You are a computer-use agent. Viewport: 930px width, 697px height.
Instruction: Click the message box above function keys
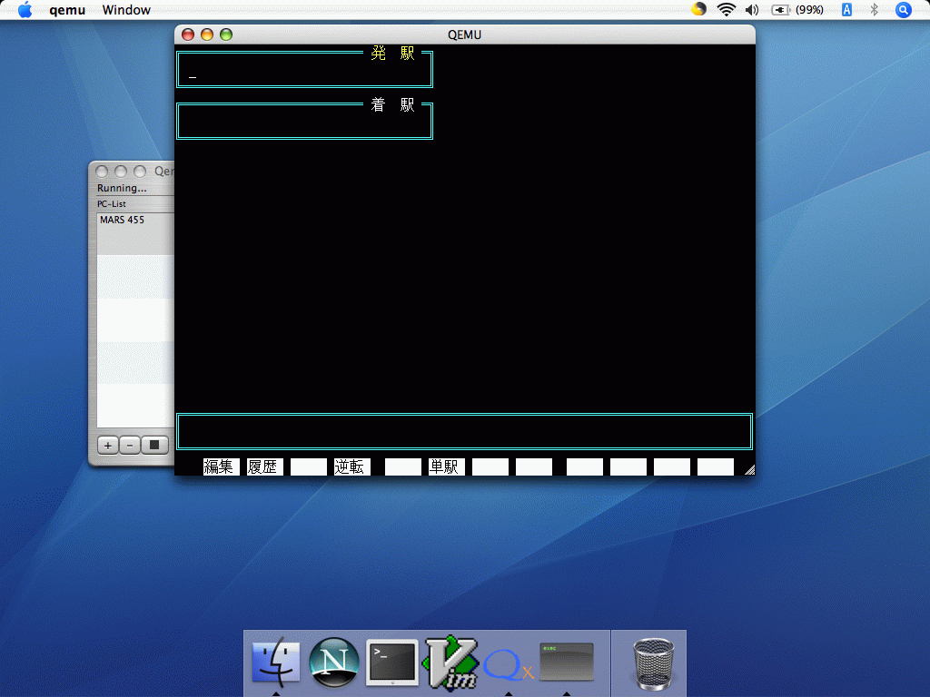pos(464,431)
